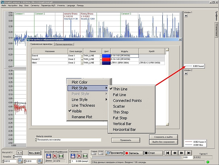Toggle the SYNC switch
Screen dimensions: 219x165
[x=101, y=154]
